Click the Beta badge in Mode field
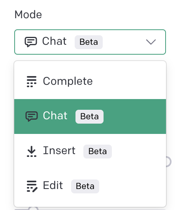 [89, 42]
